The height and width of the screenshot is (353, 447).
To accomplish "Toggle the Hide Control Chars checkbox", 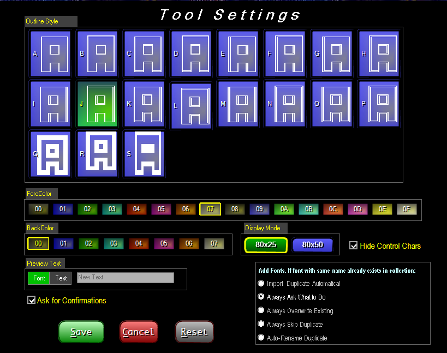I will [354, 246].
